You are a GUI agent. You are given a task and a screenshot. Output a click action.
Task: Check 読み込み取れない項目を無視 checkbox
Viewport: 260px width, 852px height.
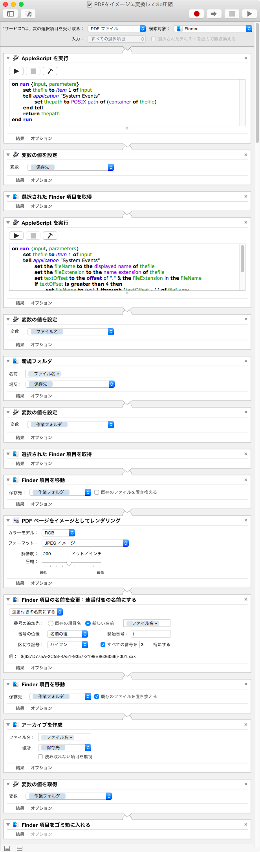pyautogui.click(x=40, y=756)
